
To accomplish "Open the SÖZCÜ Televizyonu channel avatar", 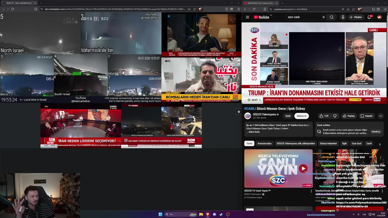I will [x=248, y=116].
